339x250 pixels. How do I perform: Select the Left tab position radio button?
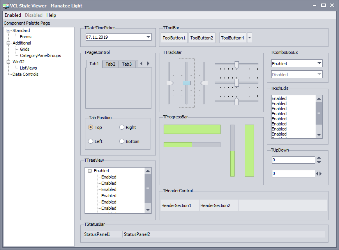90,141
